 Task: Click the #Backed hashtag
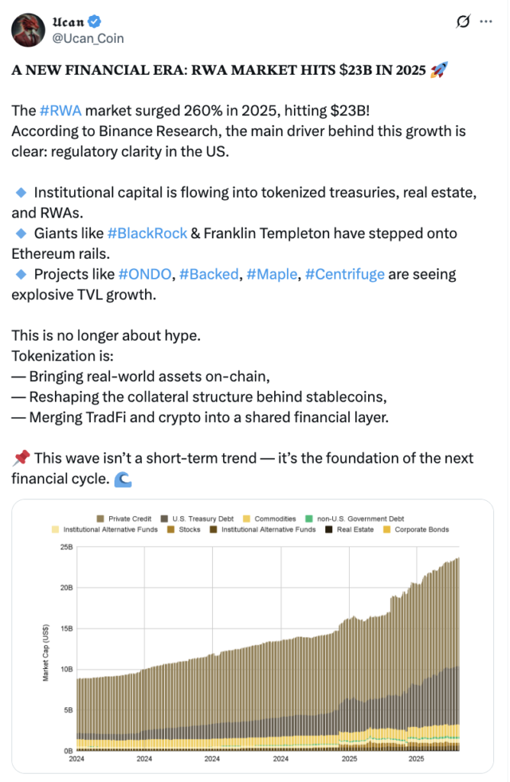click(x=205, y=273)
